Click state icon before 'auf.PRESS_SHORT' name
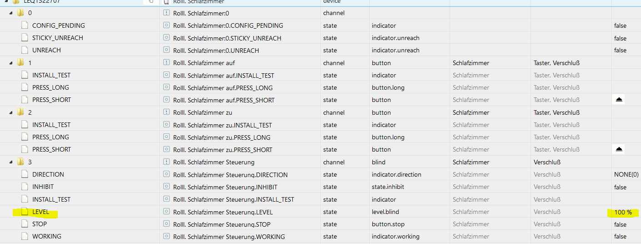The height and width of the screenshot is (244, 641). point(166,100)
